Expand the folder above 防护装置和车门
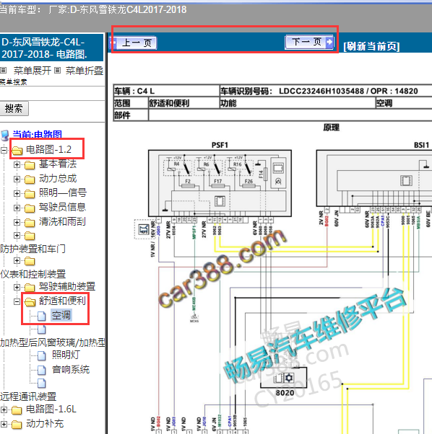 click(17, 236)
